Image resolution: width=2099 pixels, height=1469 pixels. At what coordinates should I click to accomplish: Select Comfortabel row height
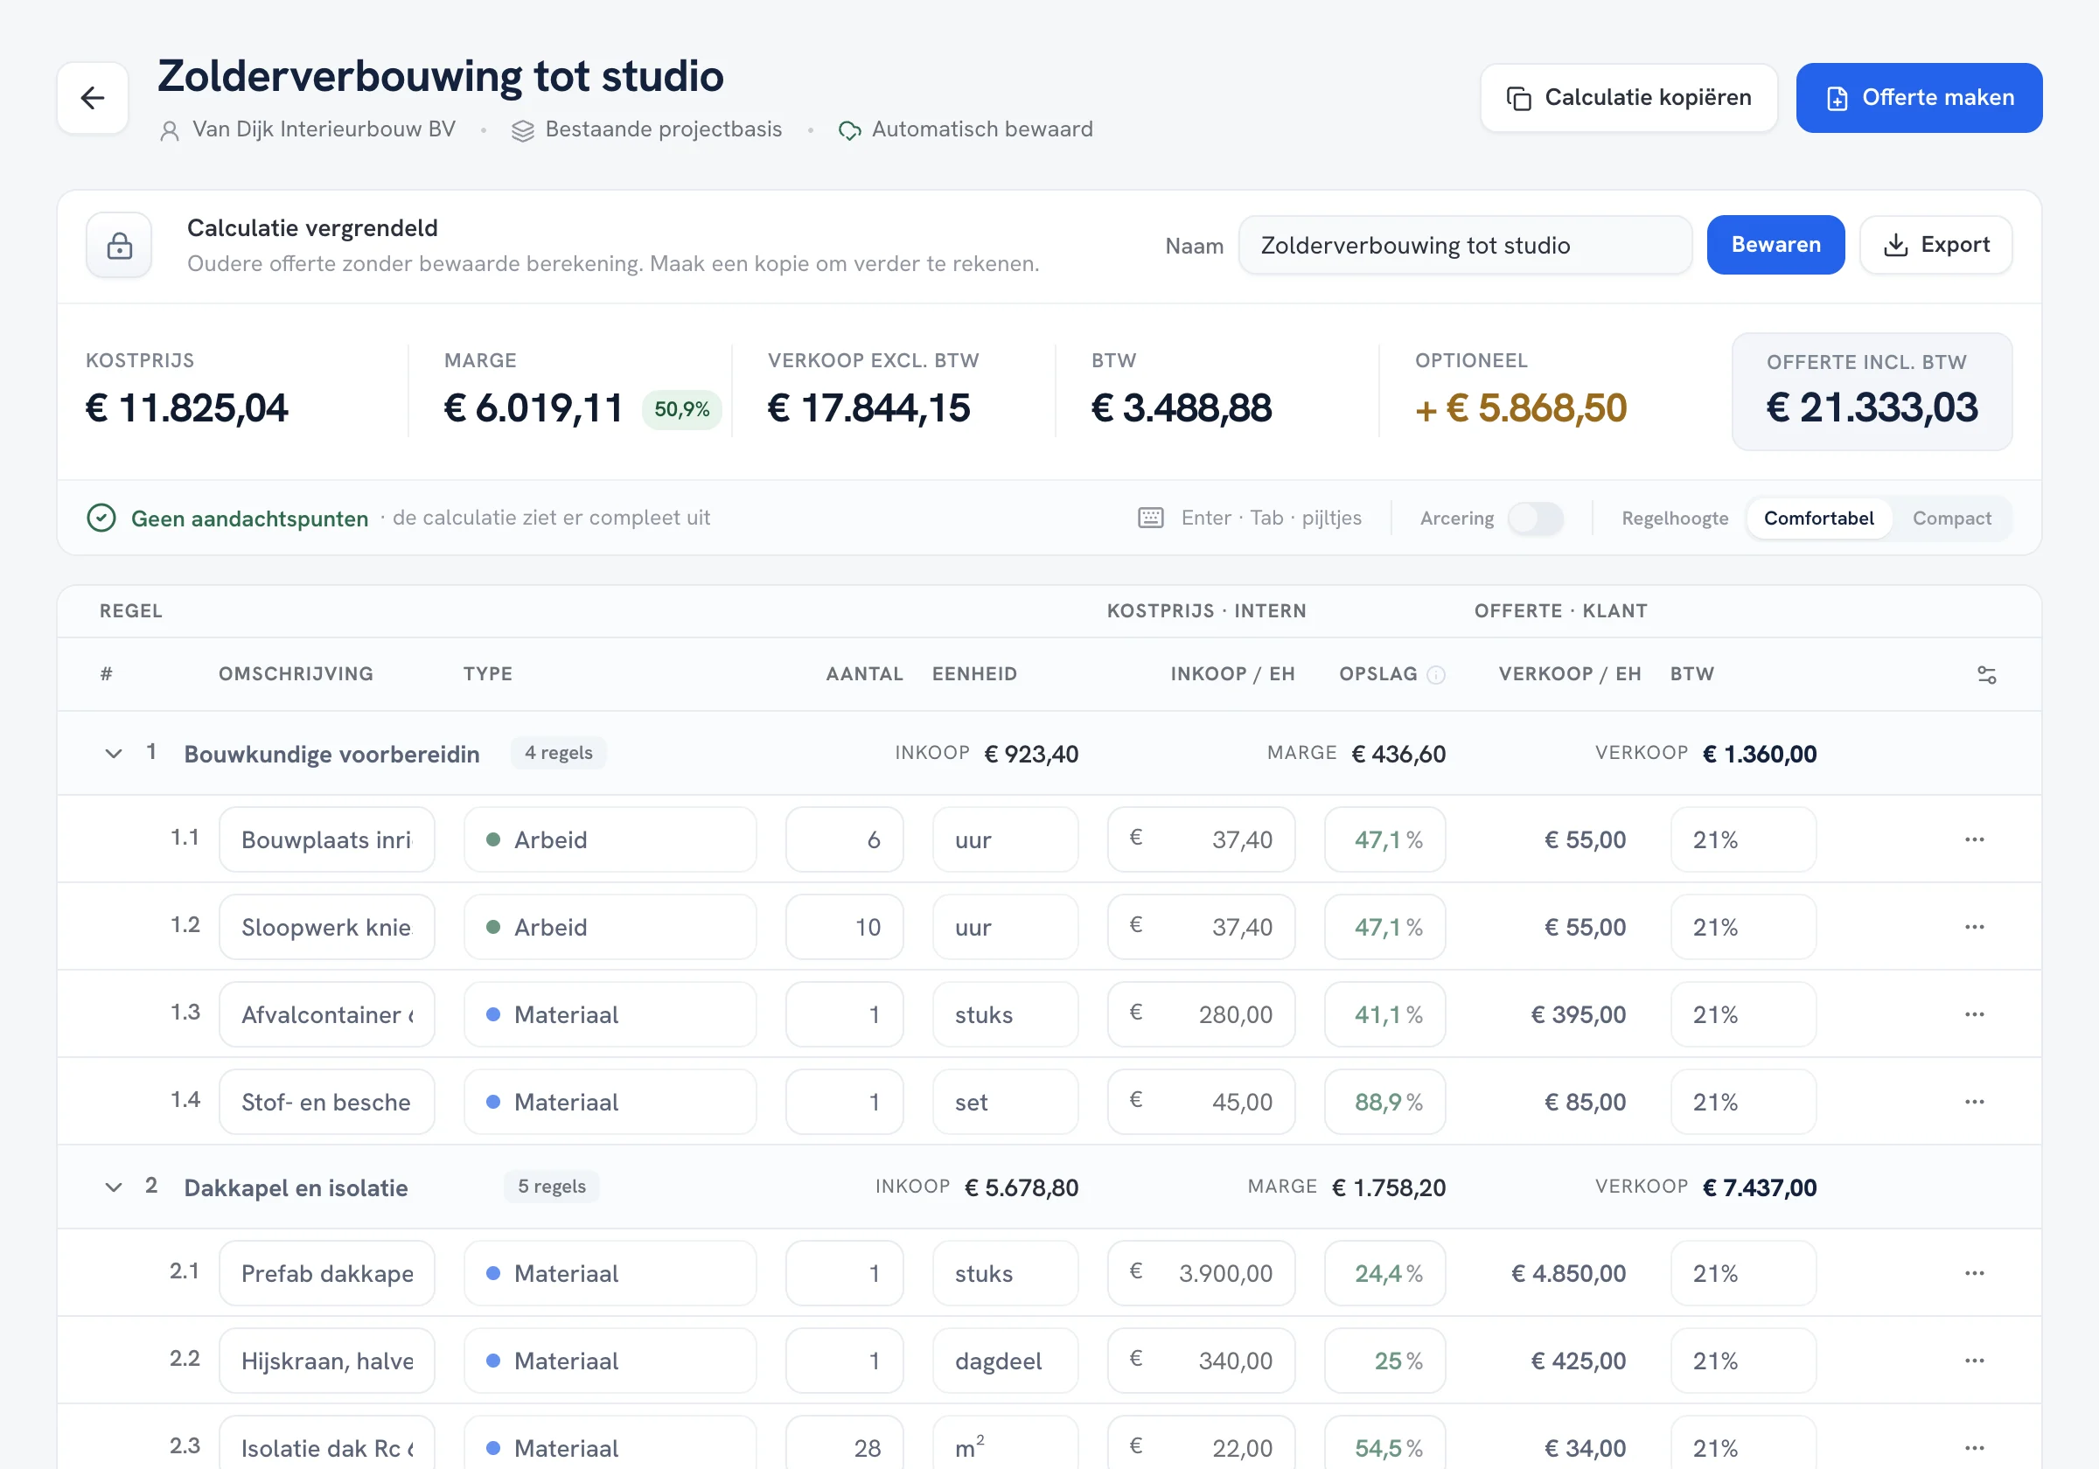[1818, 519]
